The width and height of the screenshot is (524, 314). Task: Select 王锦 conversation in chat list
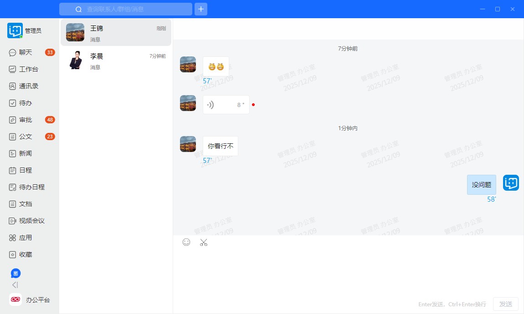click(x=116, y=32)
